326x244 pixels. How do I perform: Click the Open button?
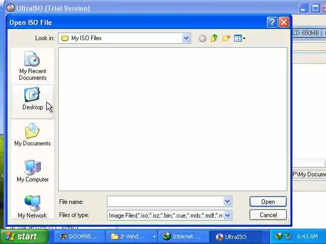click(x=268, y=202)
